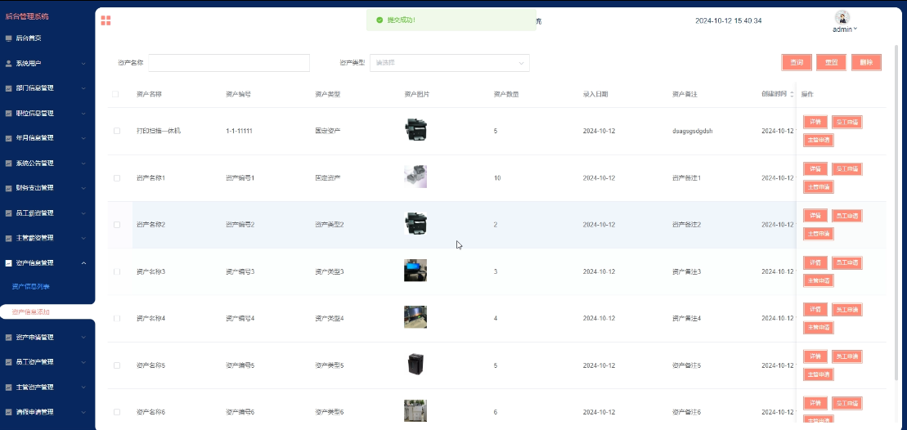Click the 系统用户 person icon
907x430 pixels.
(9, 64)
